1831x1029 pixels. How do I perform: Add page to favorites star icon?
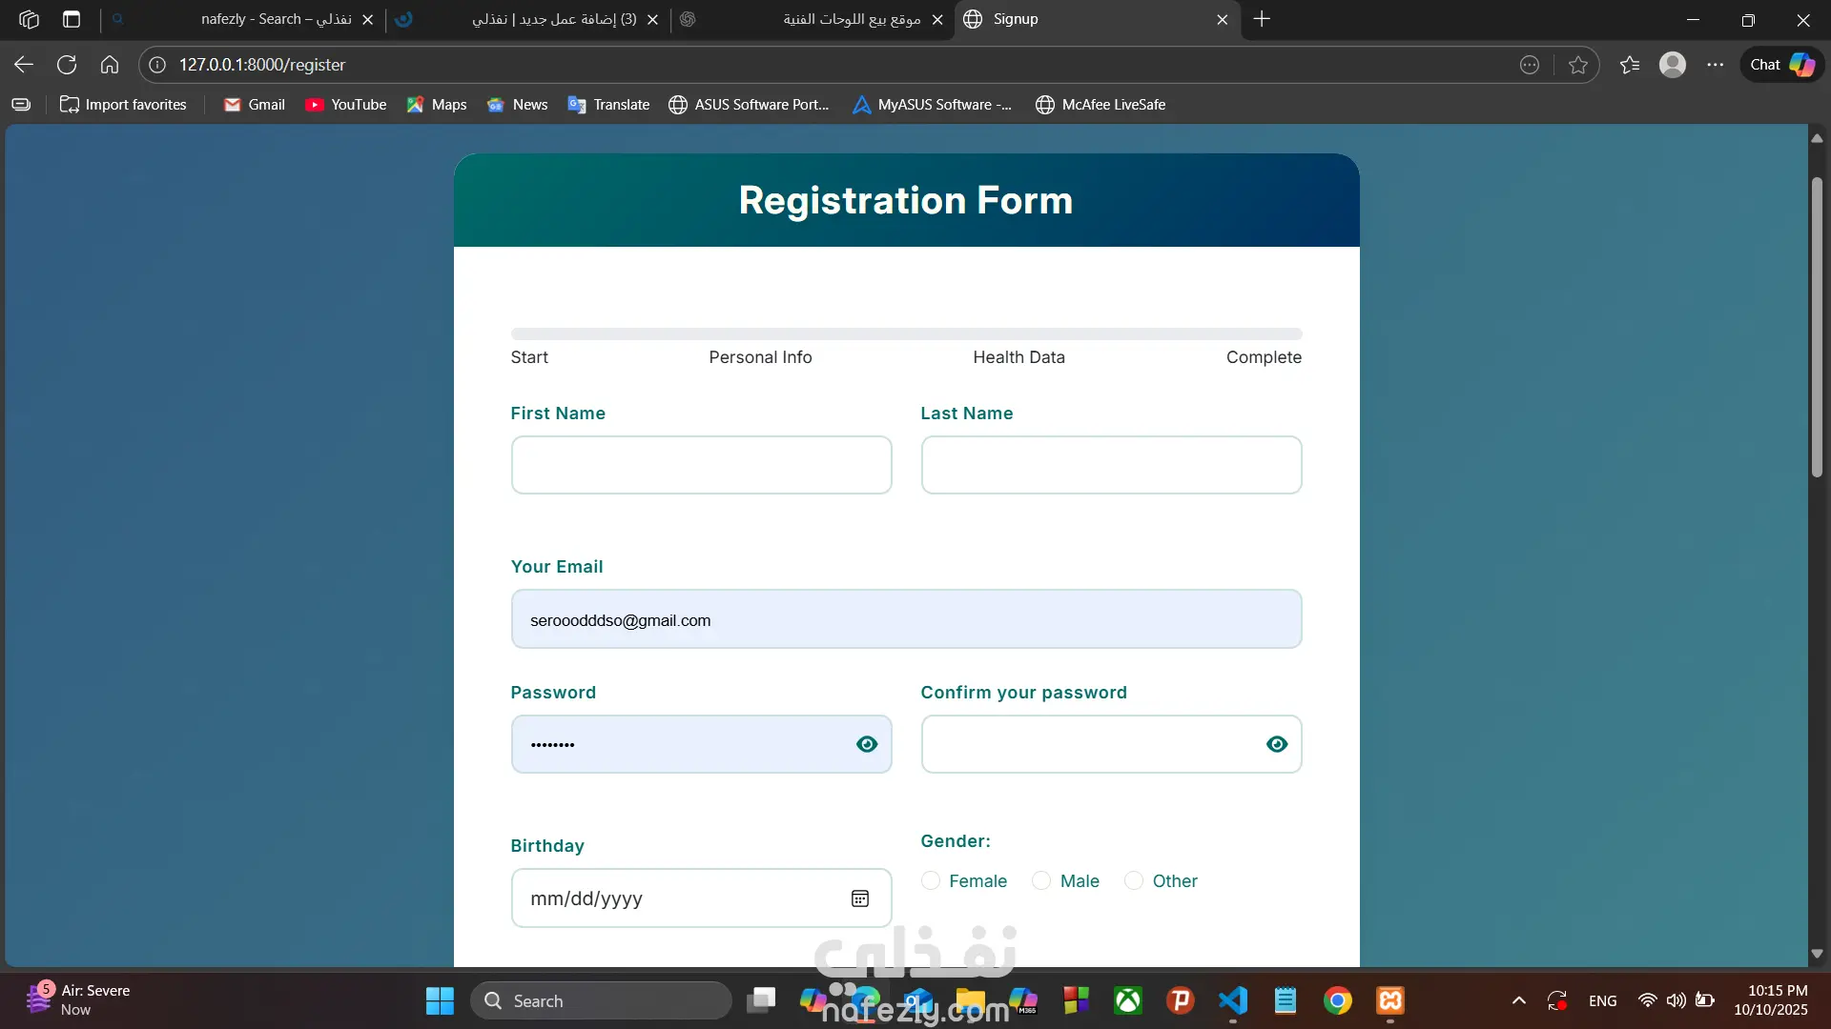click(x=1578, y=65)
